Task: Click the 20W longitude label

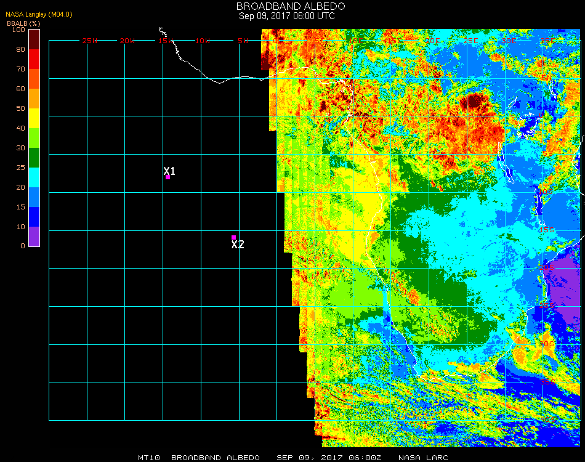Action: click(127, 41)
